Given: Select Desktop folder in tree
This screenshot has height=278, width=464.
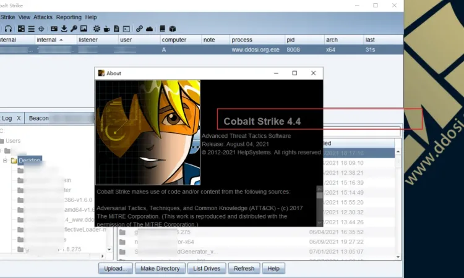Looking at the screenshot, I should pyautogui.click(x=29, y=161).
